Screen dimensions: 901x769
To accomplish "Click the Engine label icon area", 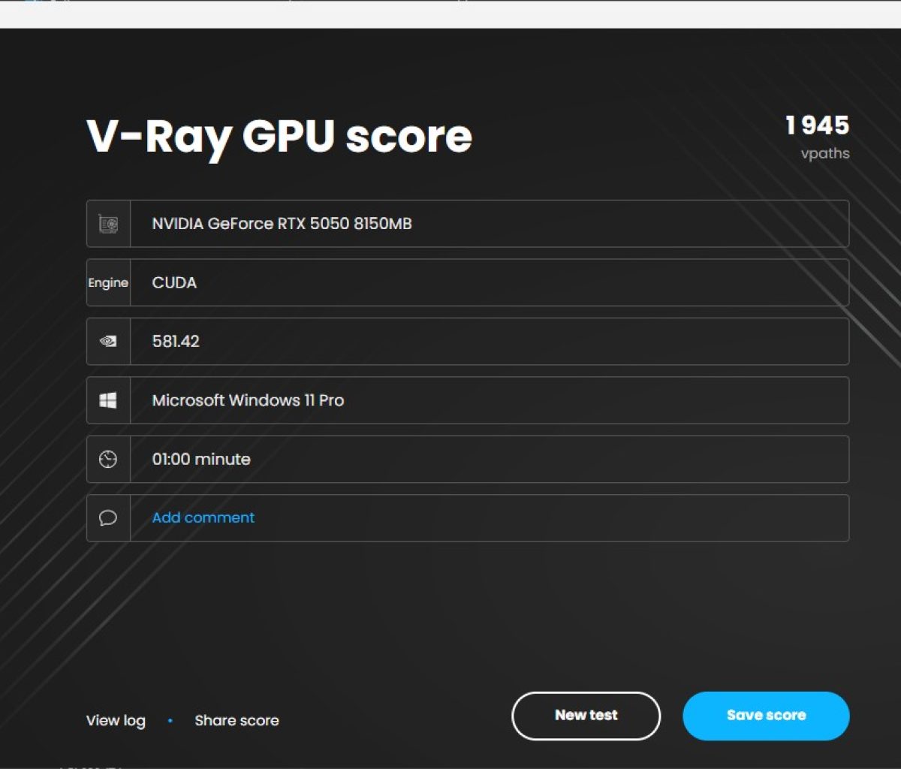I will pyautogui.click(x=108, y=282).
